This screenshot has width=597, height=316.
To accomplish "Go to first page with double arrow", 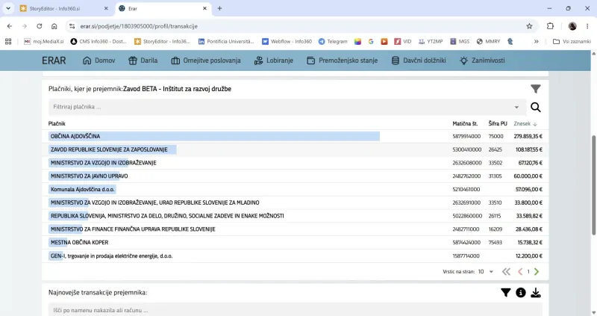I will [506, 272].
